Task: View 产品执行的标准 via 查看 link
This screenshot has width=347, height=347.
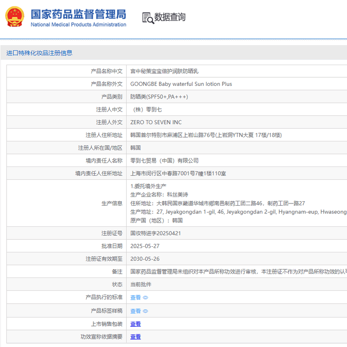Action: click(135, 298)
